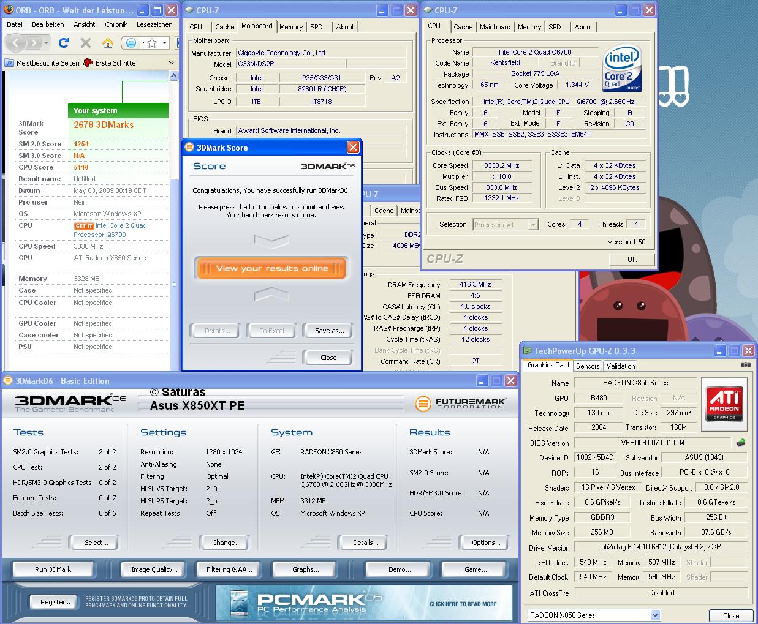Open the Datei menu
This screenshot has width=758, height=624.
15,24
